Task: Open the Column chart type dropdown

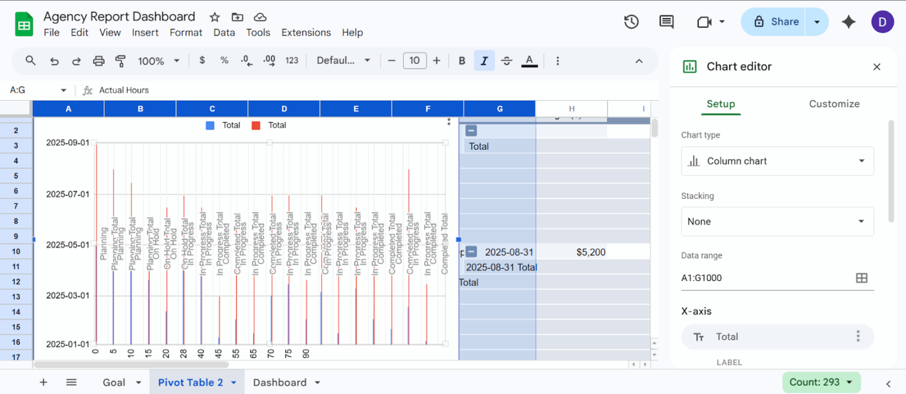Action: coord(777,161)
